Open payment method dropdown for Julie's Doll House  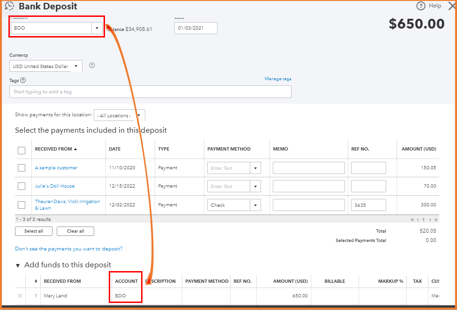click(x=255, y=186)
